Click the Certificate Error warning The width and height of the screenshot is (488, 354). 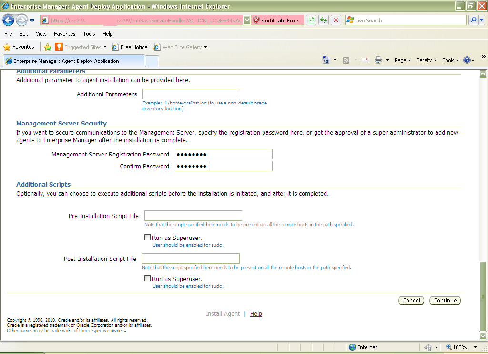point(277,20)
